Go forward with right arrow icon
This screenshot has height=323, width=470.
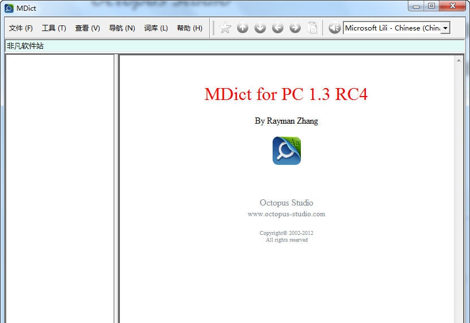[295, 28]
